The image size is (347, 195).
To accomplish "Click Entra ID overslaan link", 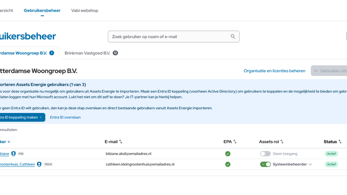I will pos(65,117).
